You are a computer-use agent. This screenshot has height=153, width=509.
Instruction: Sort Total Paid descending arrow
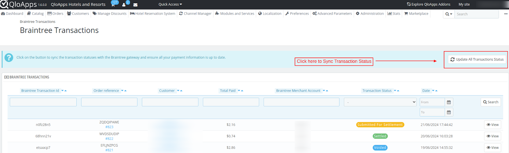click(x=239, y=91)
